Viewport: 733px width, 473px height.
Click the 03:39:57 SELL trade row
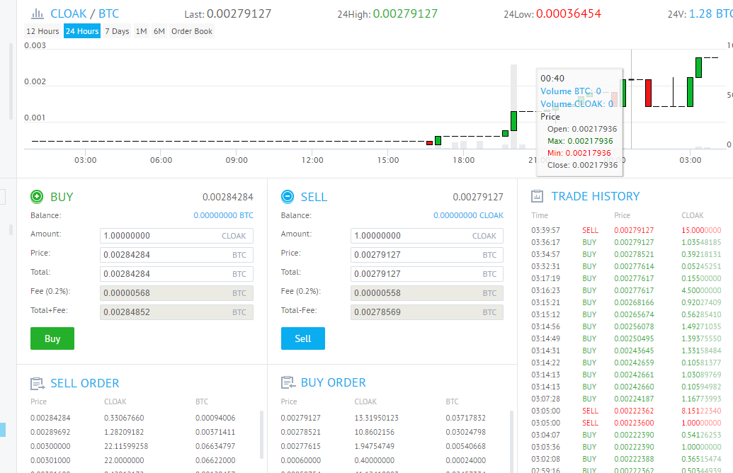[x=626, y=230]
